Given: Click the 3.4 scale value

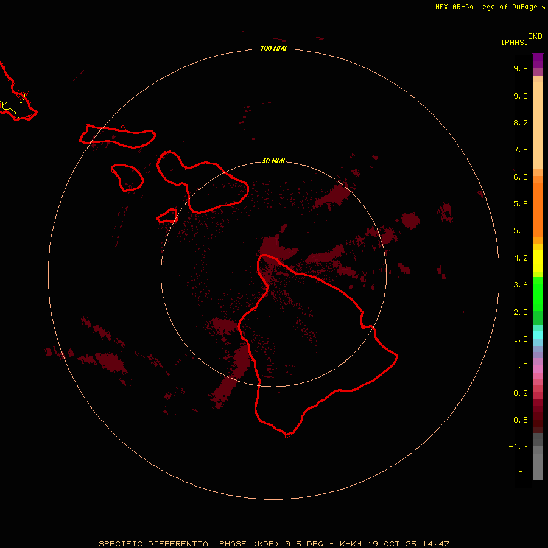Looking at the screenshot, I should coord(521,285).
